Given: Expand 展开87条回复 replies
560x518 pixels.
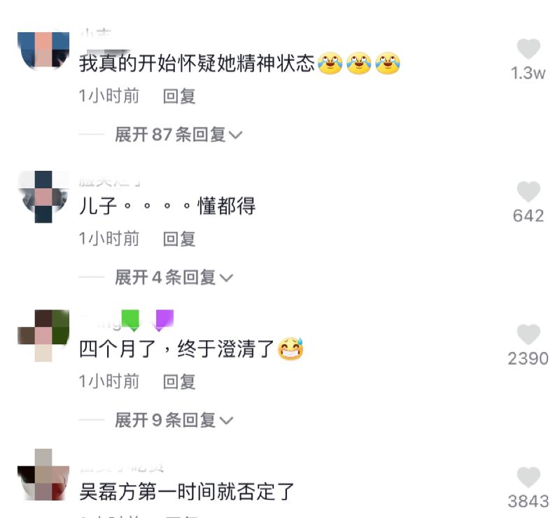Looking at the screenshot, I should click(178, 134).
